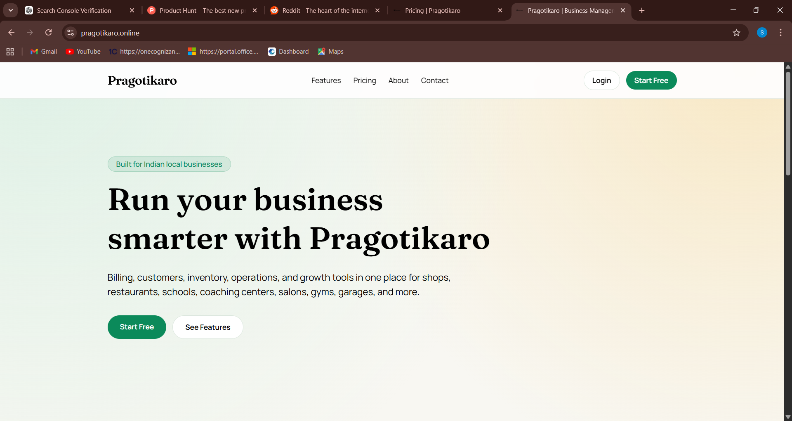Open the Dashboard bookmark
792x421 pixels.
click(x=288, y=52)
